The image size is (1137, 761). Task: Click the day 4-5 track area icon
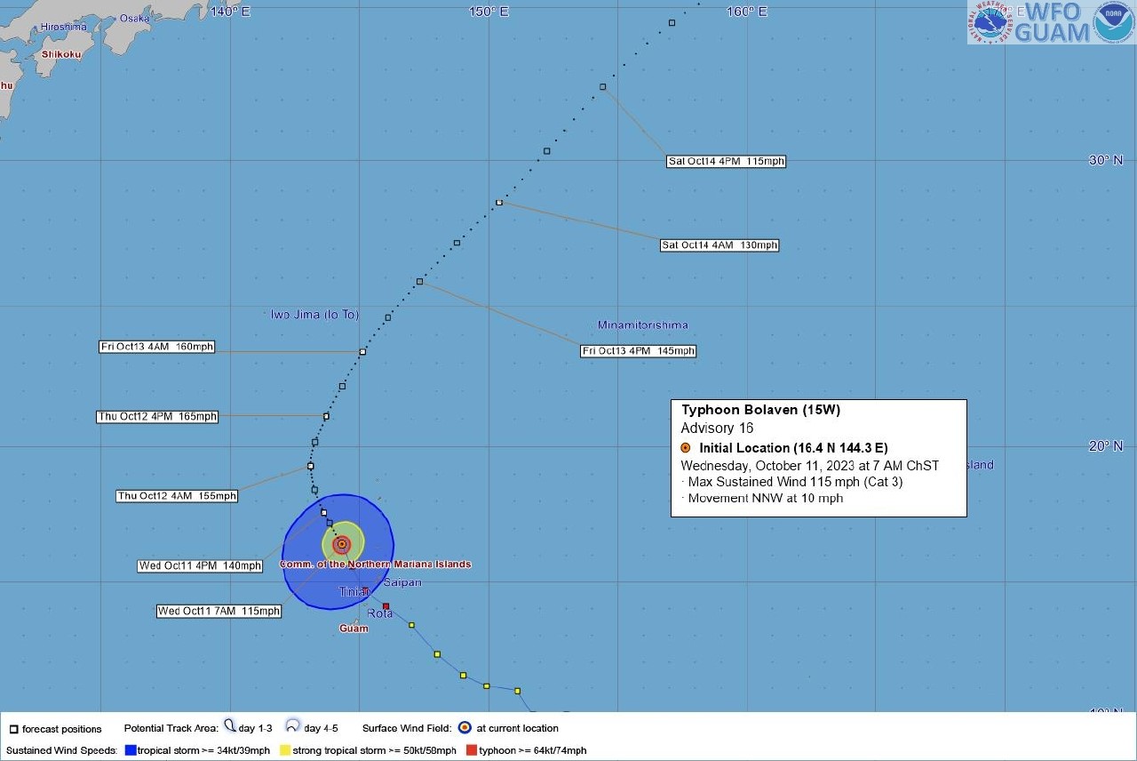[x=292, y=726]
